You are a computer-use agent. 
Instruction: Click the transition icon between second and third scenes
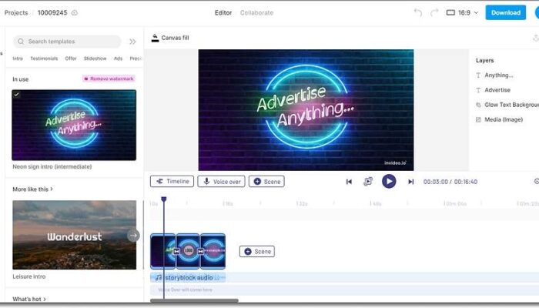(200, 252)
